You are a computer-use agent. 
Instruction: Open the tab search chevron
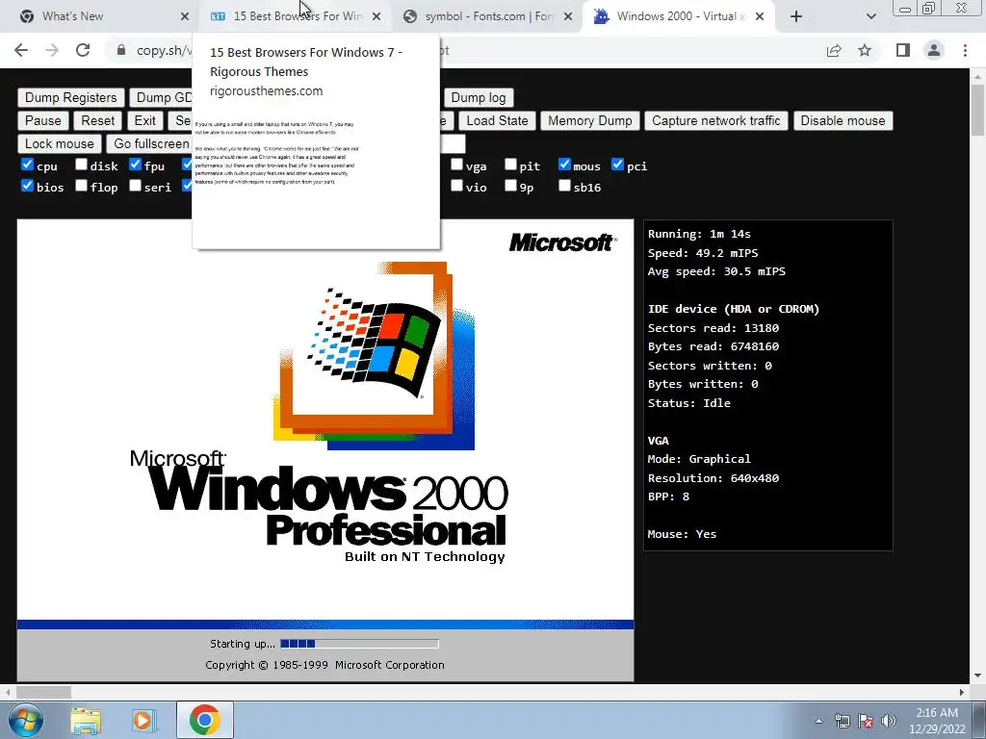coord(870,16)
